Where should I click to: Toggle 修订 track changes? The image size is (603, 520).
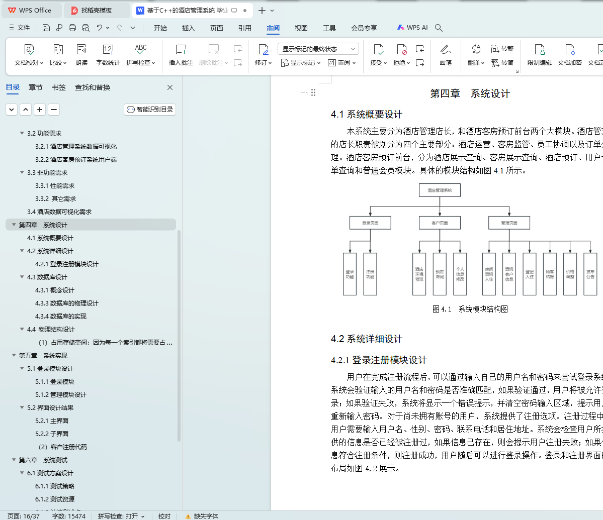tap(264, 55)
